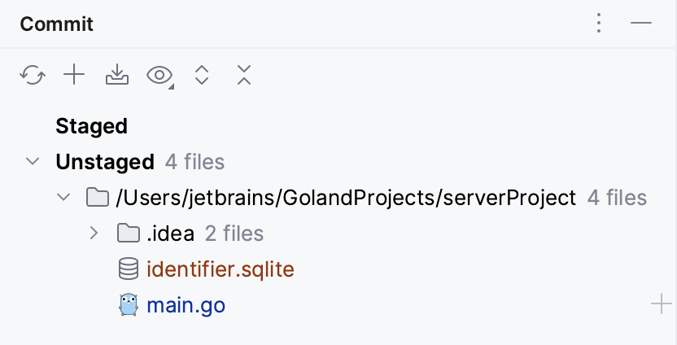This screenshot has width=677, height=345.
Task: Click the Collapse All icon
Action: (x=243, y=76)
